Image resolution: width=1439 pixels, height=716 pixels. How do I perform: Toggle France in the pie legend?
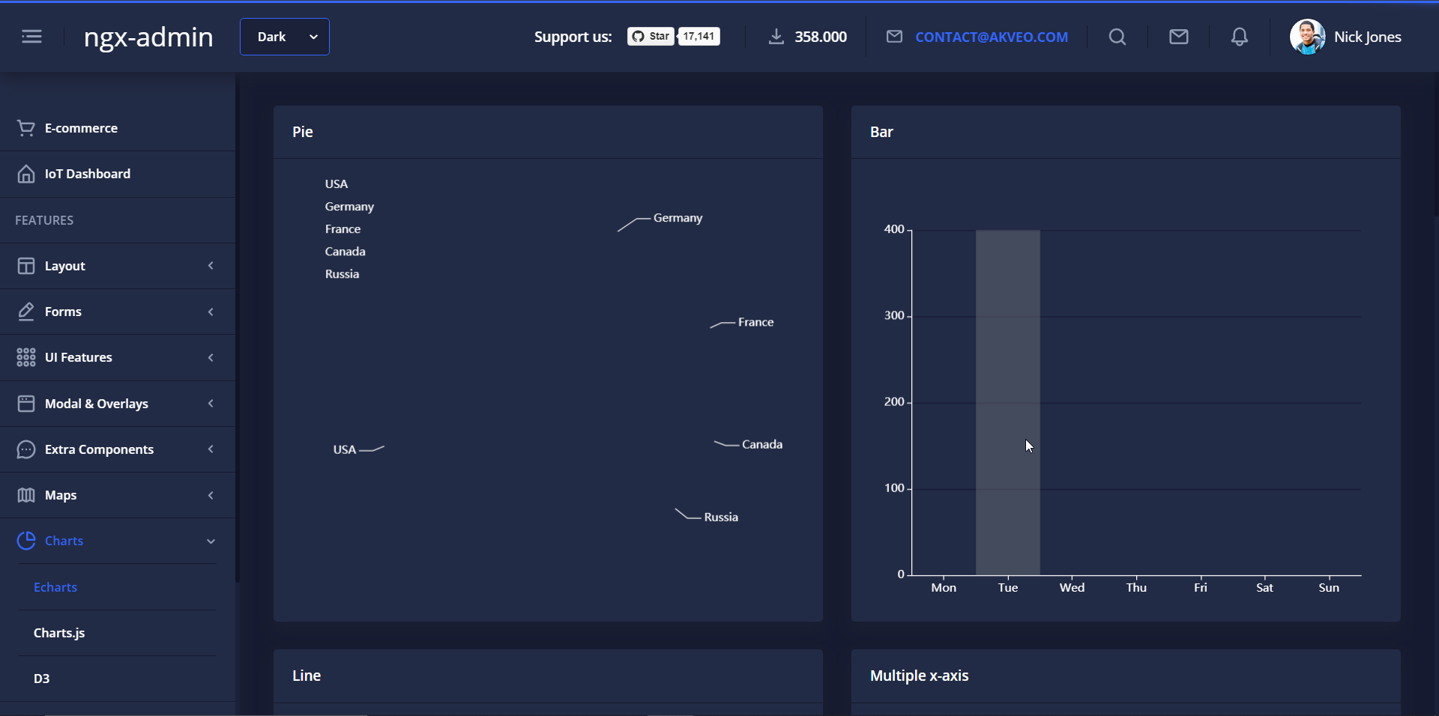343,229
